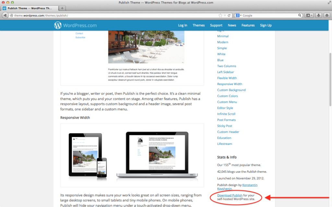This screenshot has width=332, height=207.
Task: Click the Custom Header tag link
Action: (x=228, y=132)
